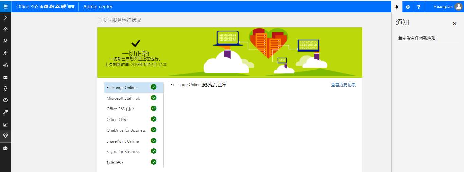This screenshot has height=172, width=464.
Task: Click Office 365 门户 green check icon
Action: (154, 108)
